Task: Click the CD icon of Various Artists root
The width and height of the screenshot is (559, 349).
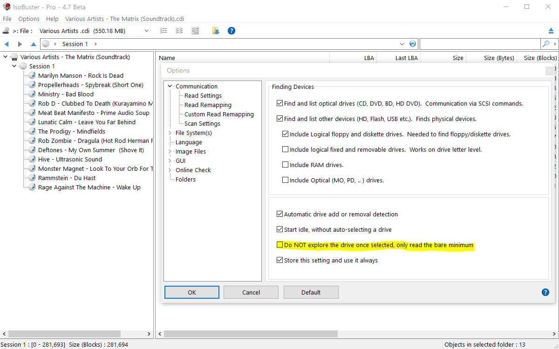Action: [14, 57]
